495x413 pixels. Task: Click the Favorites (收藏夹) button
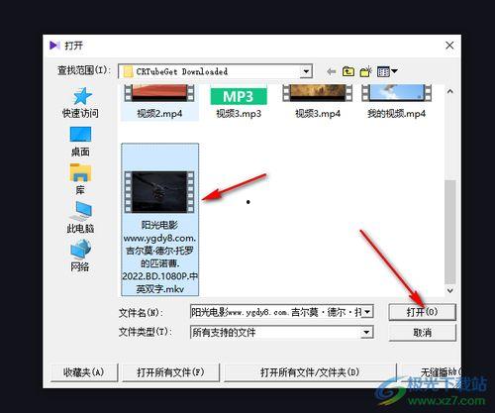point(84,372)
